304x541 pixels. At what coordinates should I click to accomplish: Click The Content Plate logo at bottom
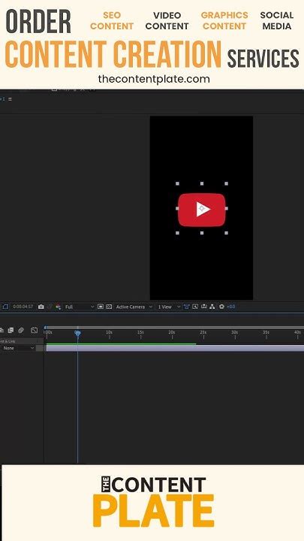153,502
